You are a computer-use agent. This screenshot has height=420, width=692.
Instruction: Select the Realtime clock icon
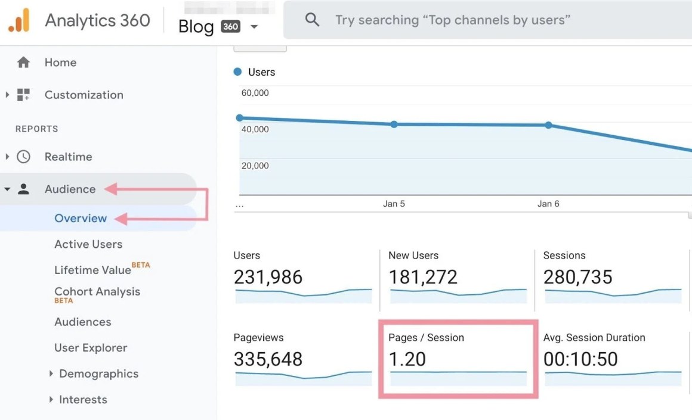tap(23, 157)
